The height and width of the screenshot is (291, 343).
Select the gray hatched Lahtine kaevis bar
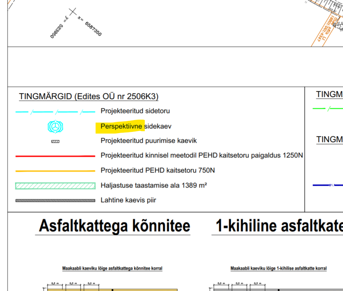coord(55,200)
